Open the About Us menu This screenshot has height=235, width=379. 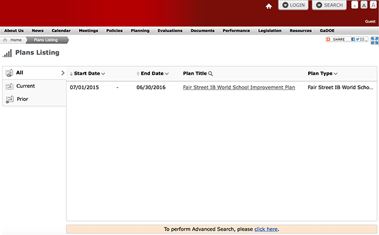(14, 31)
